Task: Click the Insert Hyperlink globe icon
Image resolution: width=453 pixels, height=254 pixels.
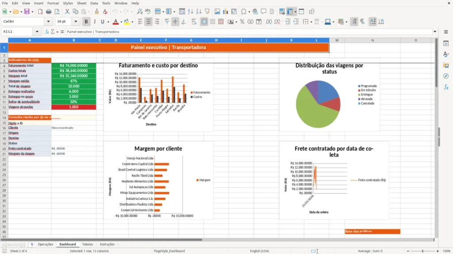Action: [255, 11]
